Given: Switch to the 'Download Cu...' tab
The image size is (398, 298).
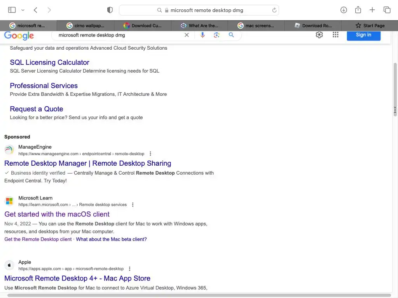Looking at the screenshot, I should click(x=143, y=26).
